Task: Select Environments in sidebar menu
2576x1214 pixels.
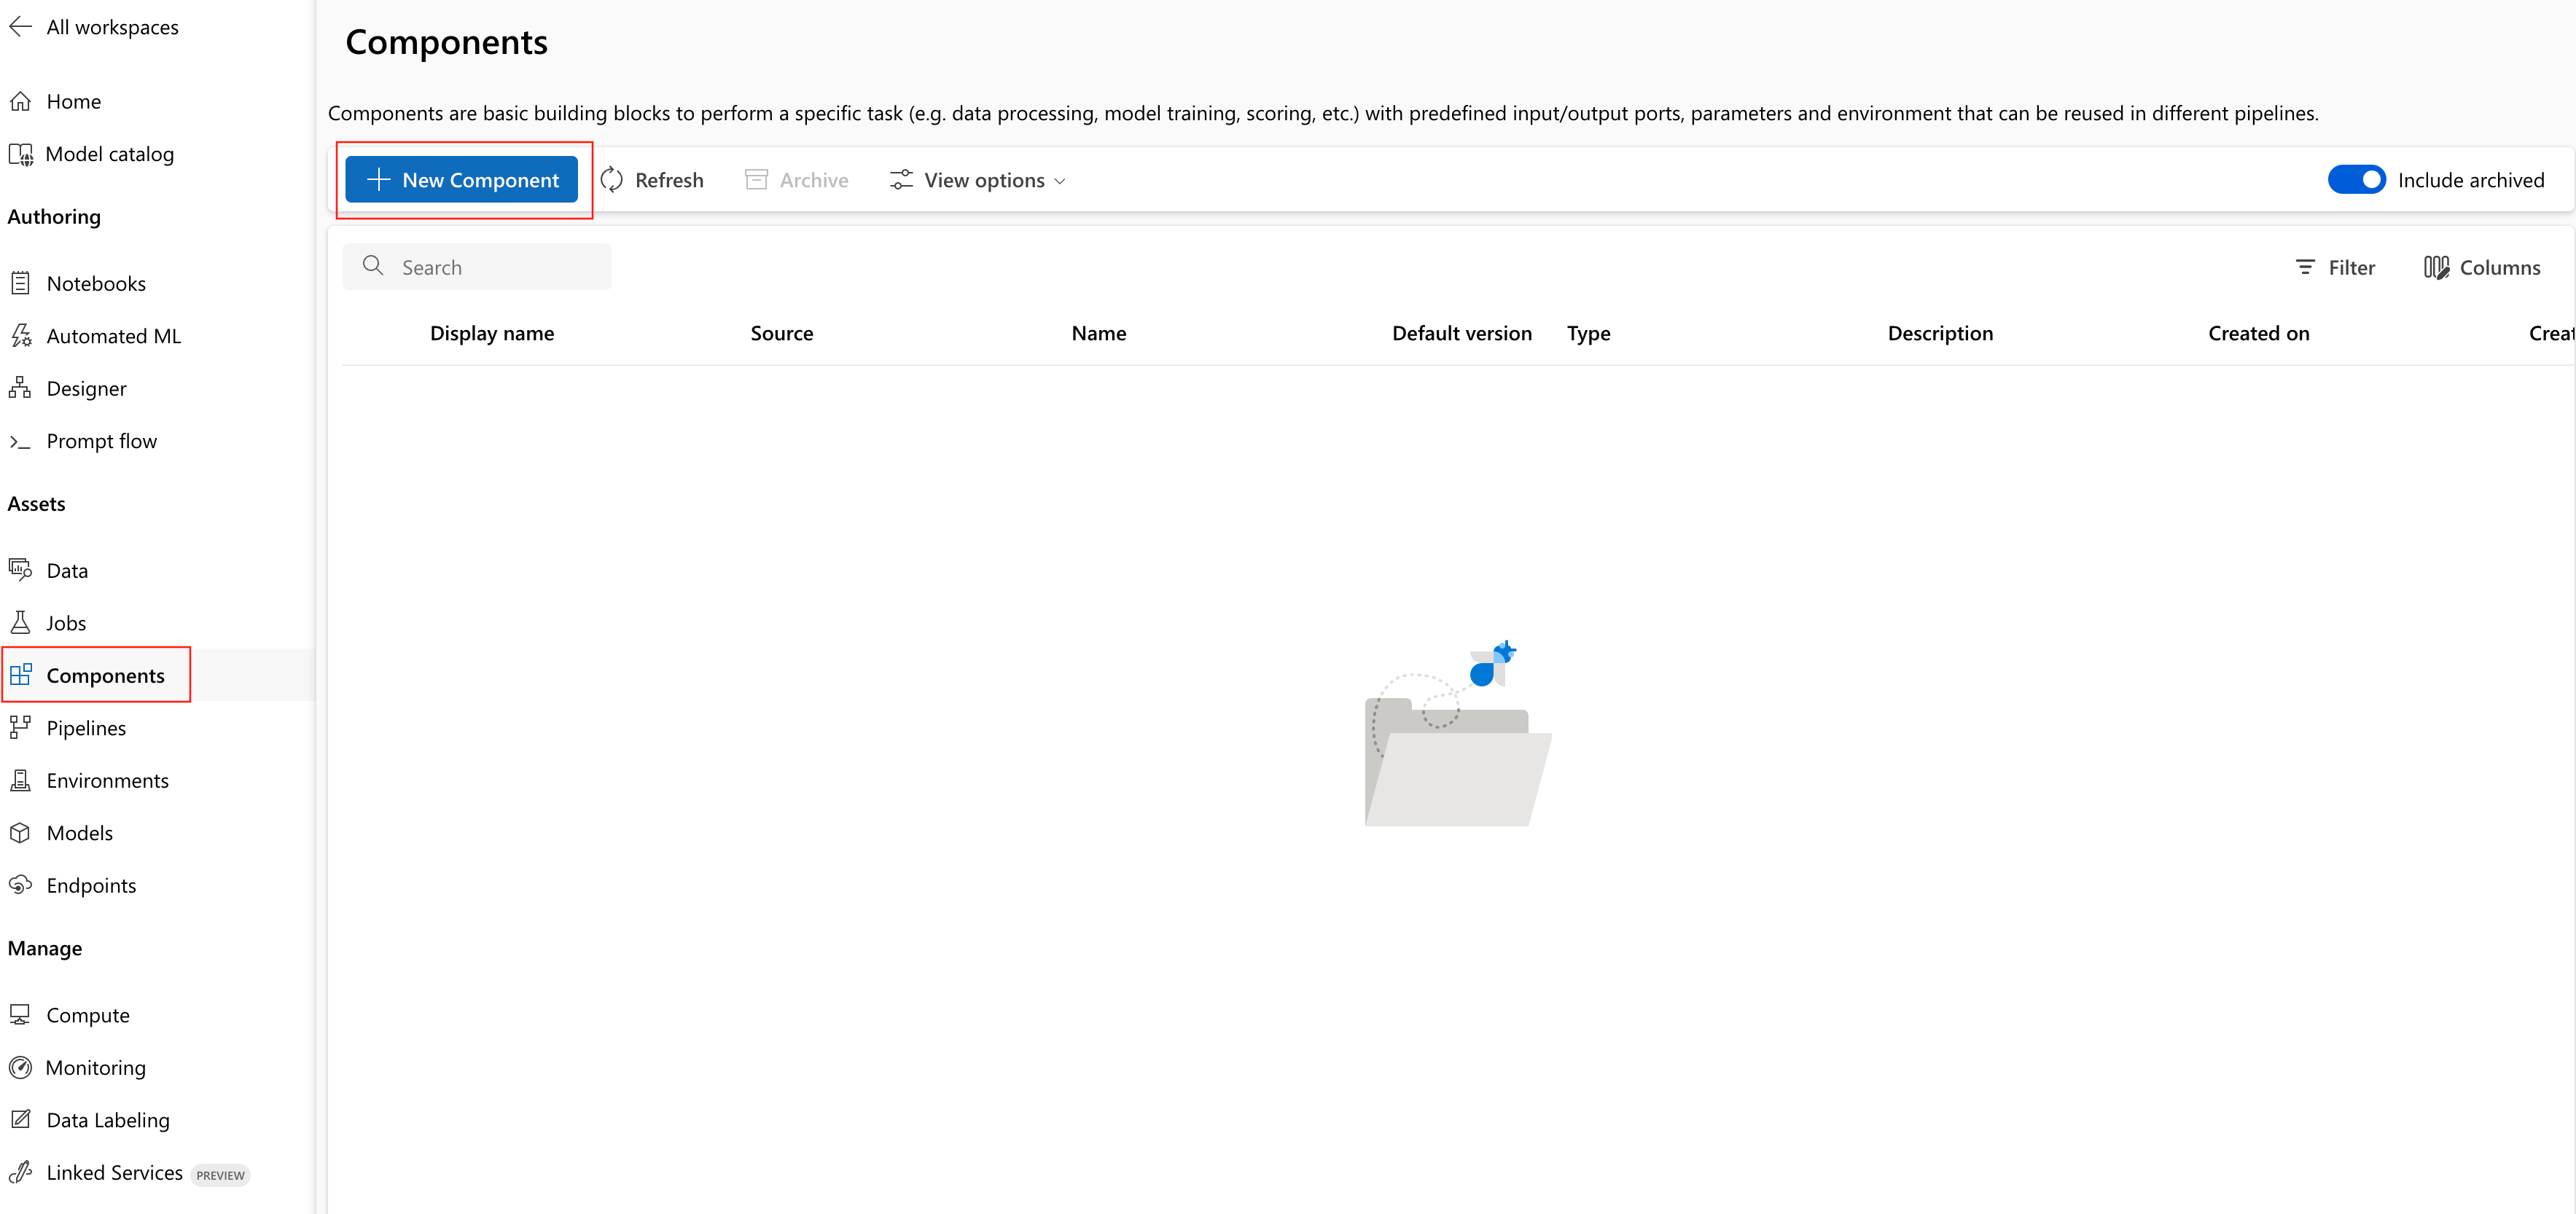Action: tap(107, 780)
